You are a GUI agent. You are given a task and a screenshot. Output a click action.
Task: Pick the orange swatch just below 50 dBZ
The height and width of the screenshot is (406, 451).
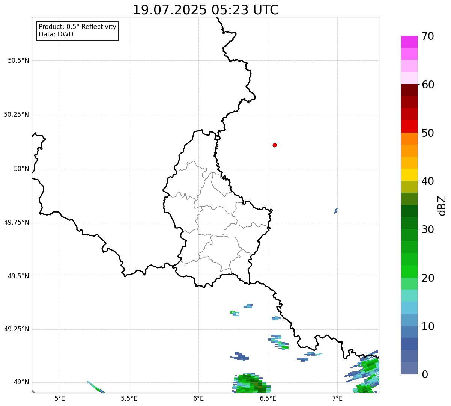tap(409, 139)
